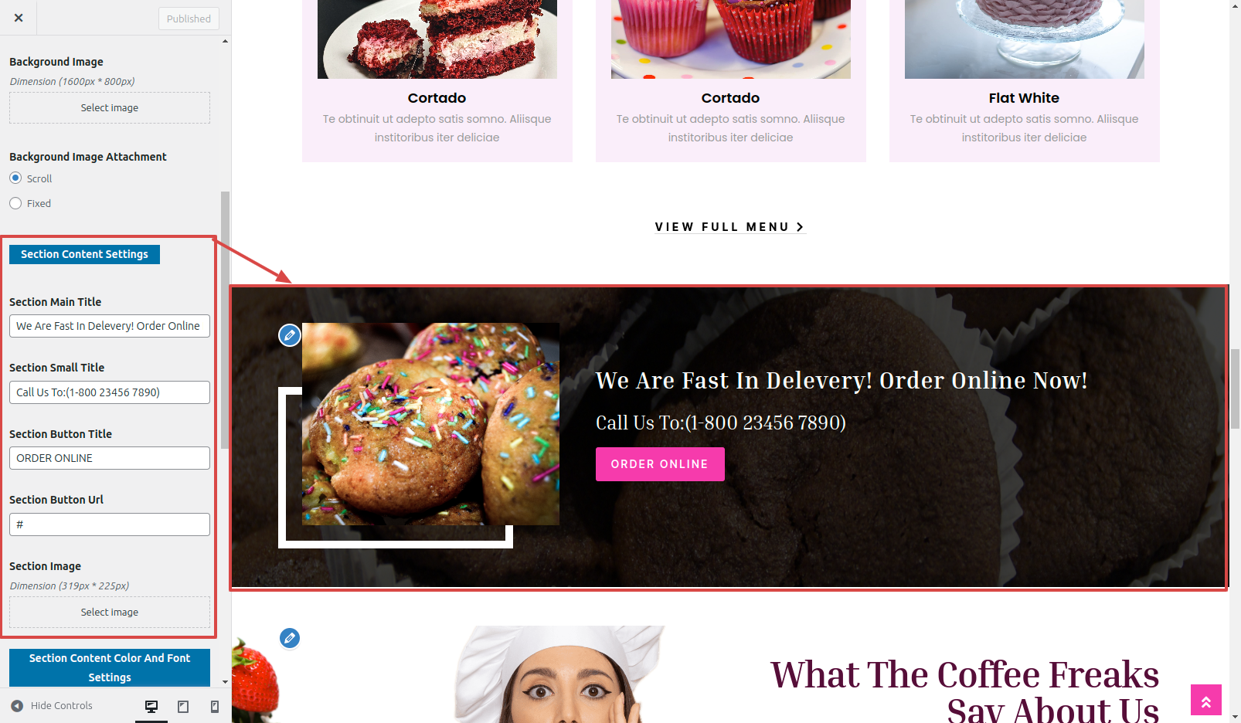Viewport: 1241px width, 723px height.
Task: Click the Hide Controls arrow icon
Action: [17, 706]
